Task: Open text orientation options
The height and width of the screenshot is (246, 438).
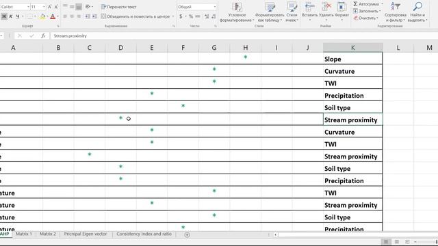Action: 89,7
